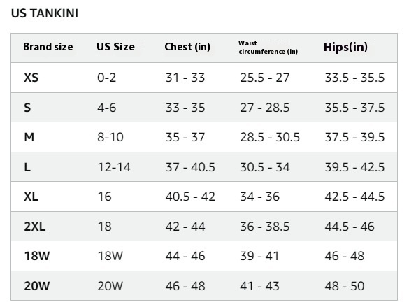Select the Brand size column header
The width and height of the screenshot is (409, 307).
tap(48, 47)
